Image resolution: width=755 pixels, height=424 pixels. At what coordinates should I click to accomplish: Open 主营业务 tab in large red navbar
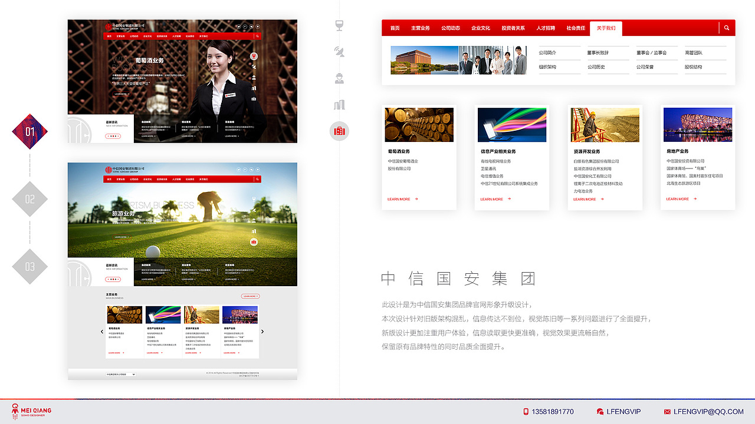(x=420, y=28)
